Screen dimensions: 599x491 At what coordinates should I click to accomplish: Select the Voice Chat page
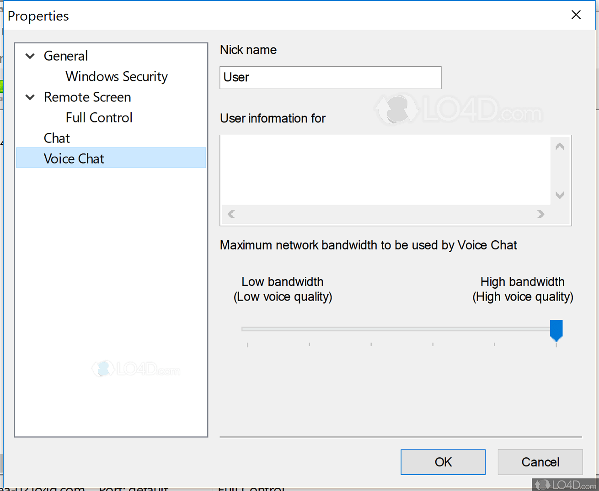coord(111,158)
